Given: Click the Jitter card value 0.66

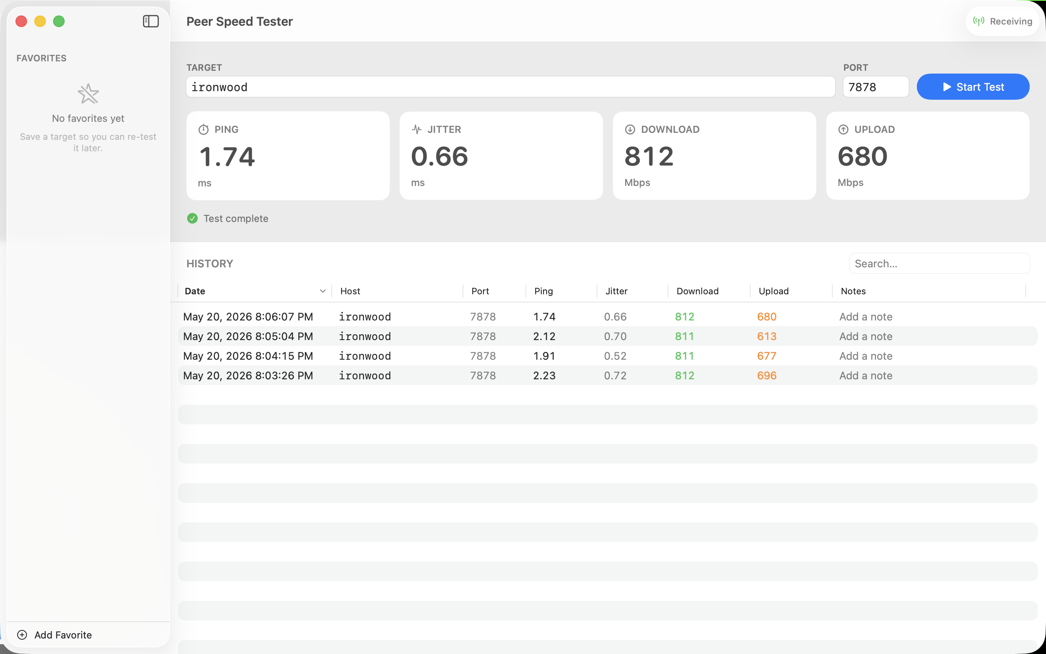Looking at the screenshot, I should tap(440, 156).
